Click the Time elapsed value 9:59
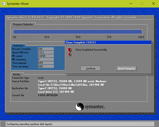The width and height of the screenshot is (159, 127). click(46, 63)
